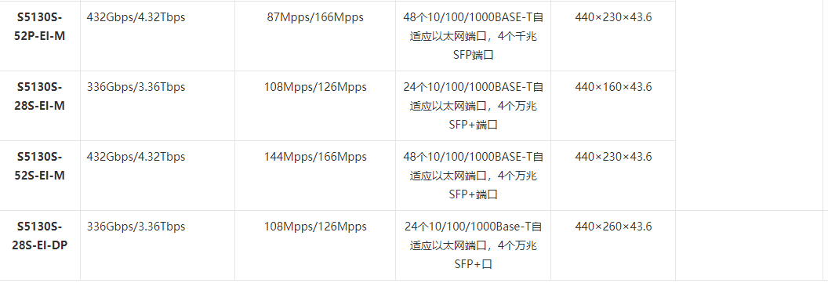Click 440×230×43.6 in the S5130S-52P-EI-M row

point(613,17)
